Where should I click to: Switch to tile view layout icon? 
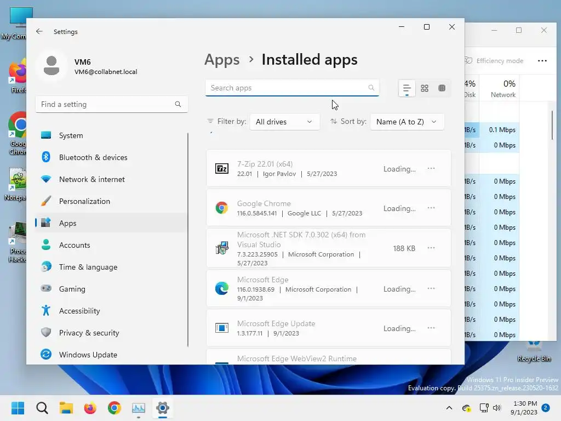pos(442,88)
